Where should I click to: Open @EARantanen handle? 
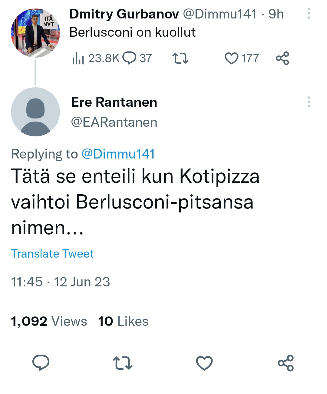[x=114, y=122]
